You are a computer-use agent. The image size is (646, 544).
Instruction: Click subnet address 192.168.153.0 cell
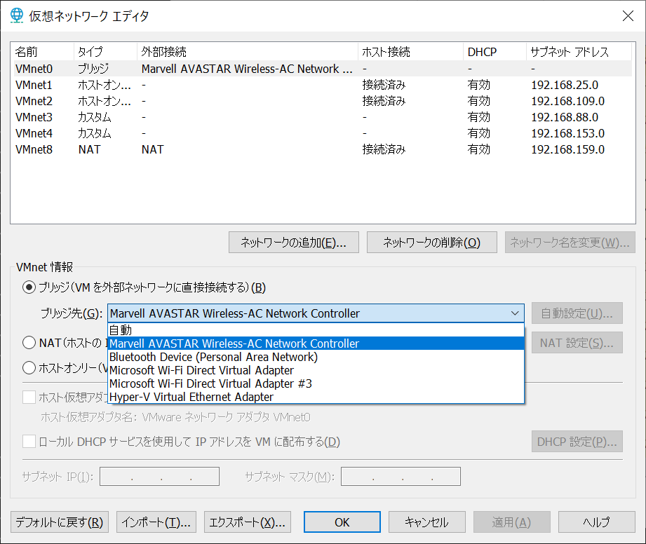pyautogui.click(x=567, y=133)
